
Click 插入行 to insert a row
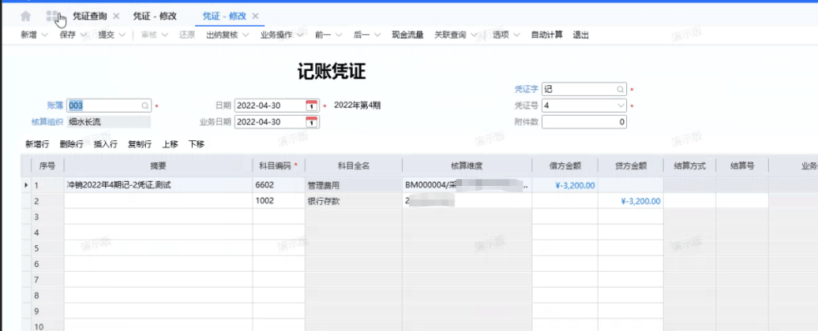tap(105, 144)
